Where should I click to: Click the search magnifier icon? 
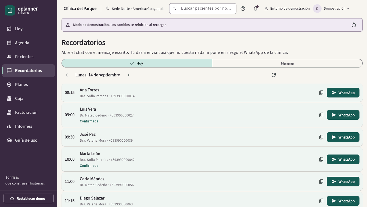tap(174, 9)
